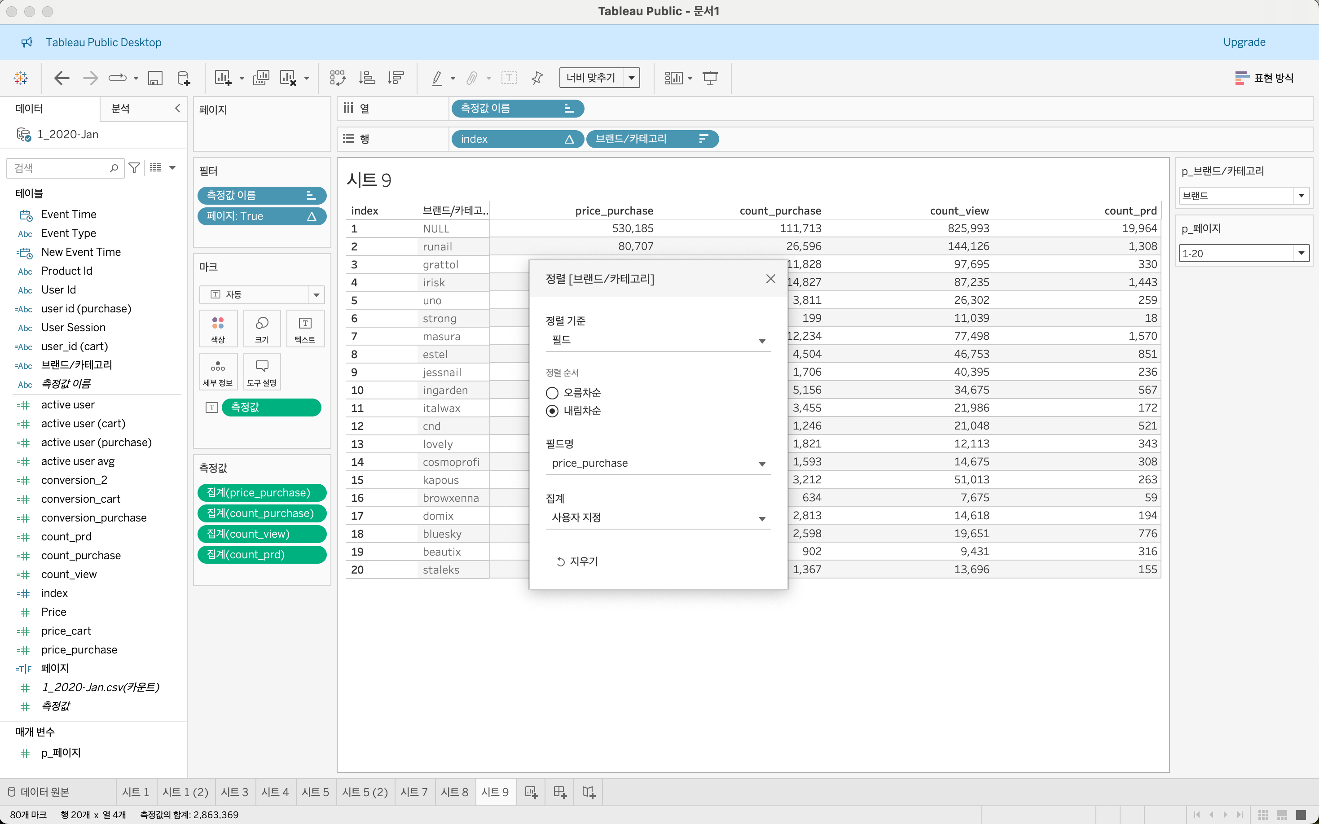
Task: Click the presentation mode icon
Action: coord(710,78)
